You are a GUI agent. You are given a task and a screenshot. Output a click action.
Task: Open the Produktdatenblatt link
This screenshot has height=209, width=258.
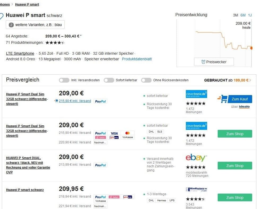(x=137, y=59)
